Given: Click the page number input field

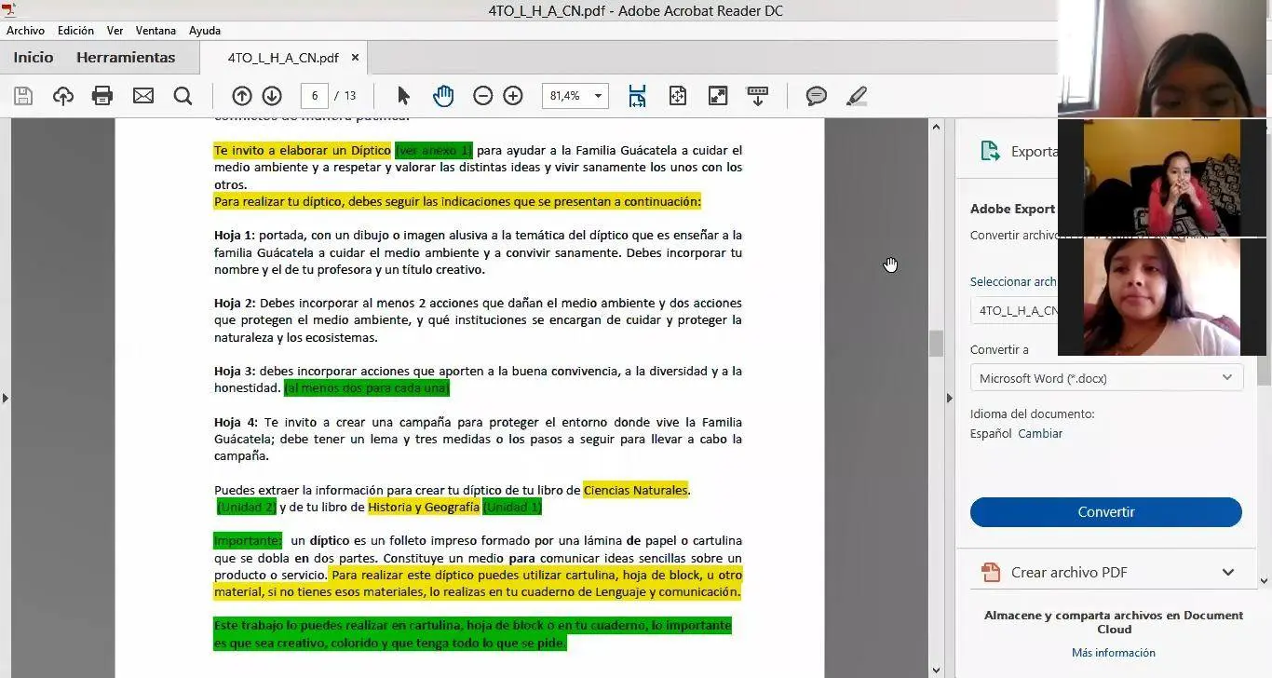Looking at the screenshot, I should click(x=315, y=96).
